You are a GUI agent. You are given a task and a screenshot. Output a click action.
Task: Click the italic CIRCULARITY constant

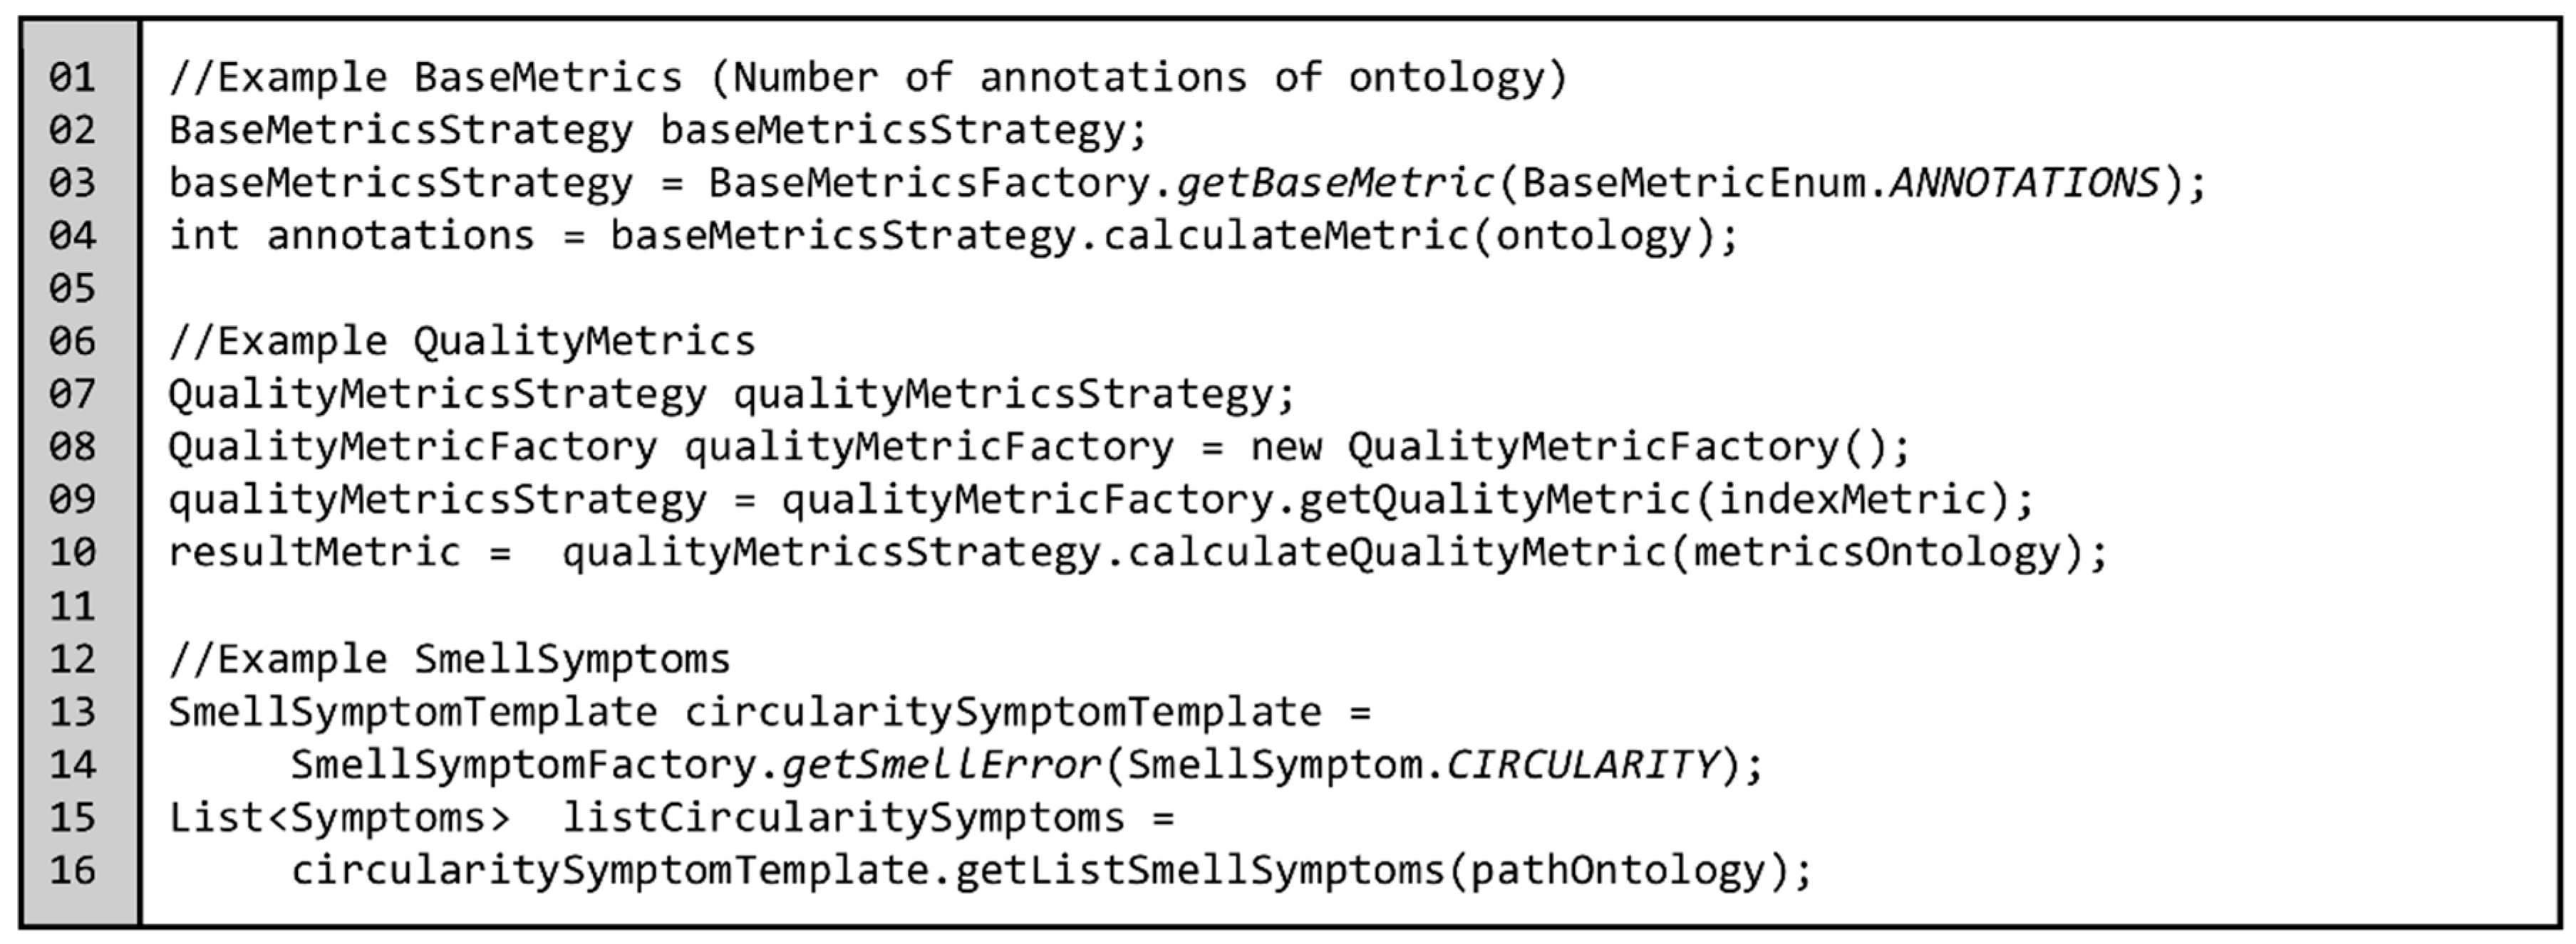1582,765
